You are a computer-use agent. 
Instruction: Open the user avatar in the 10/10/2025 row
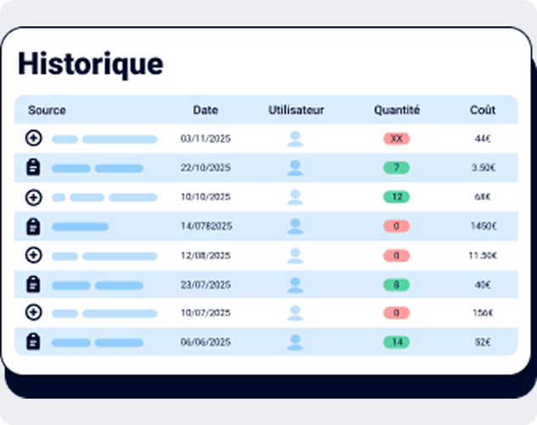[295, 197]
